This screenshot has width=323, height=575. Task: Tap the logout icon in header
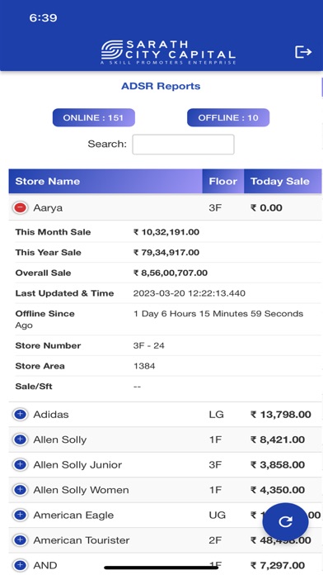303,52
